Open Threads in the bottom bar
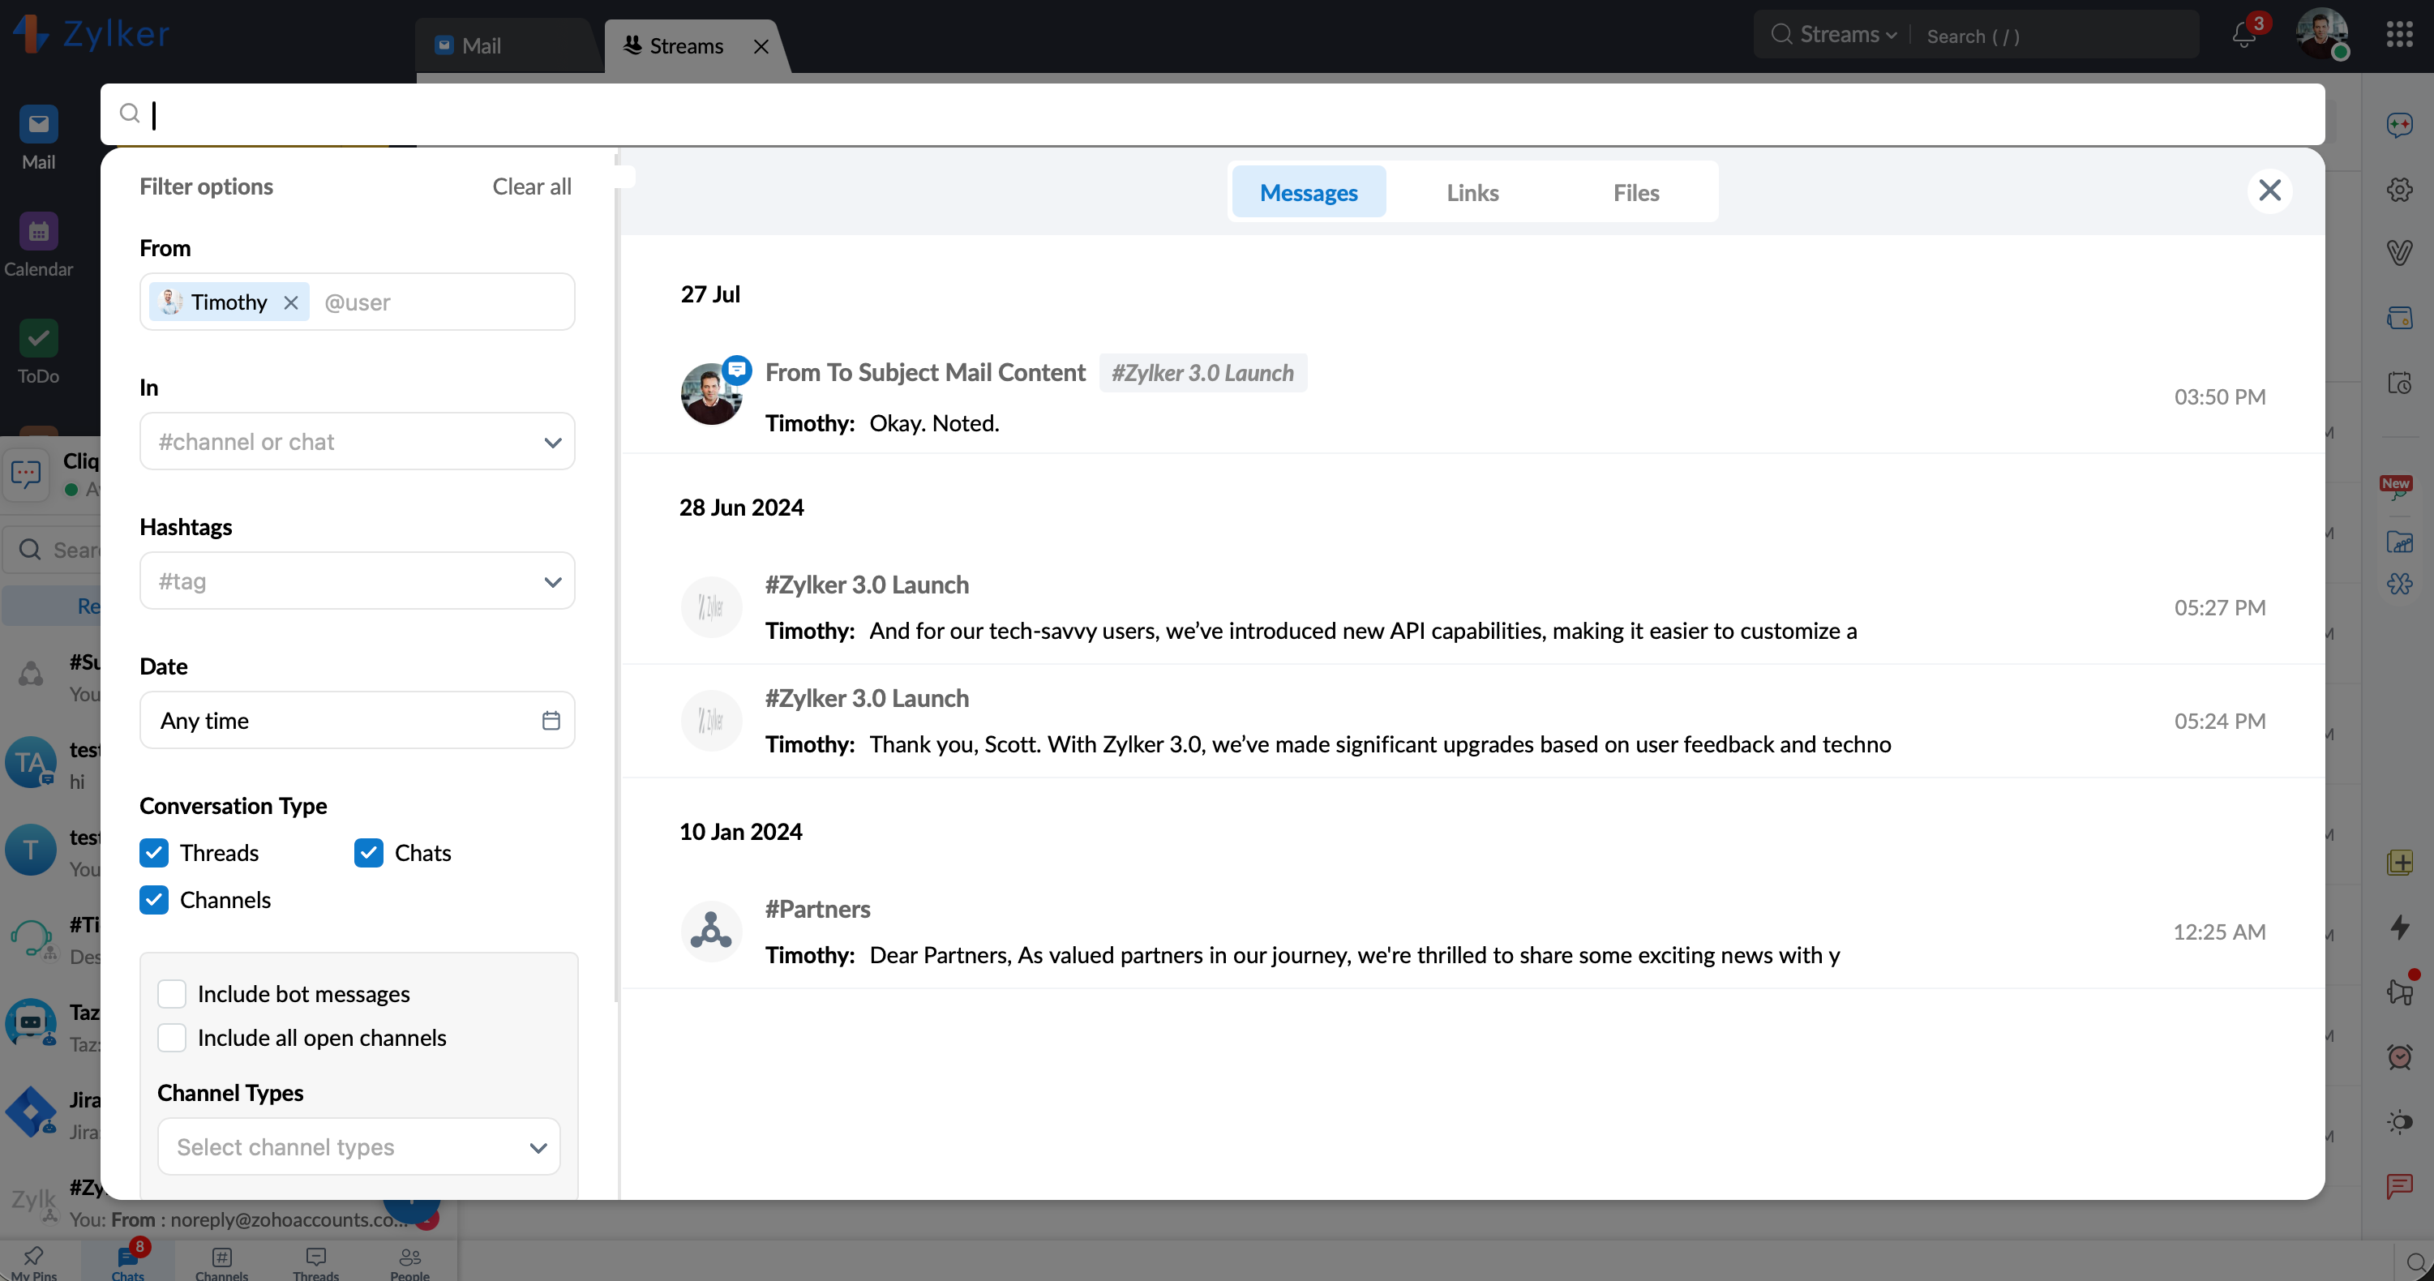2434x1281 pixels. pos(315,1262)
